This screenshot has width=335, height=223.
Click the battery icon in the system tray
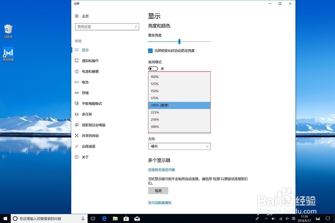pyautogui.click(x=273, y=218)
